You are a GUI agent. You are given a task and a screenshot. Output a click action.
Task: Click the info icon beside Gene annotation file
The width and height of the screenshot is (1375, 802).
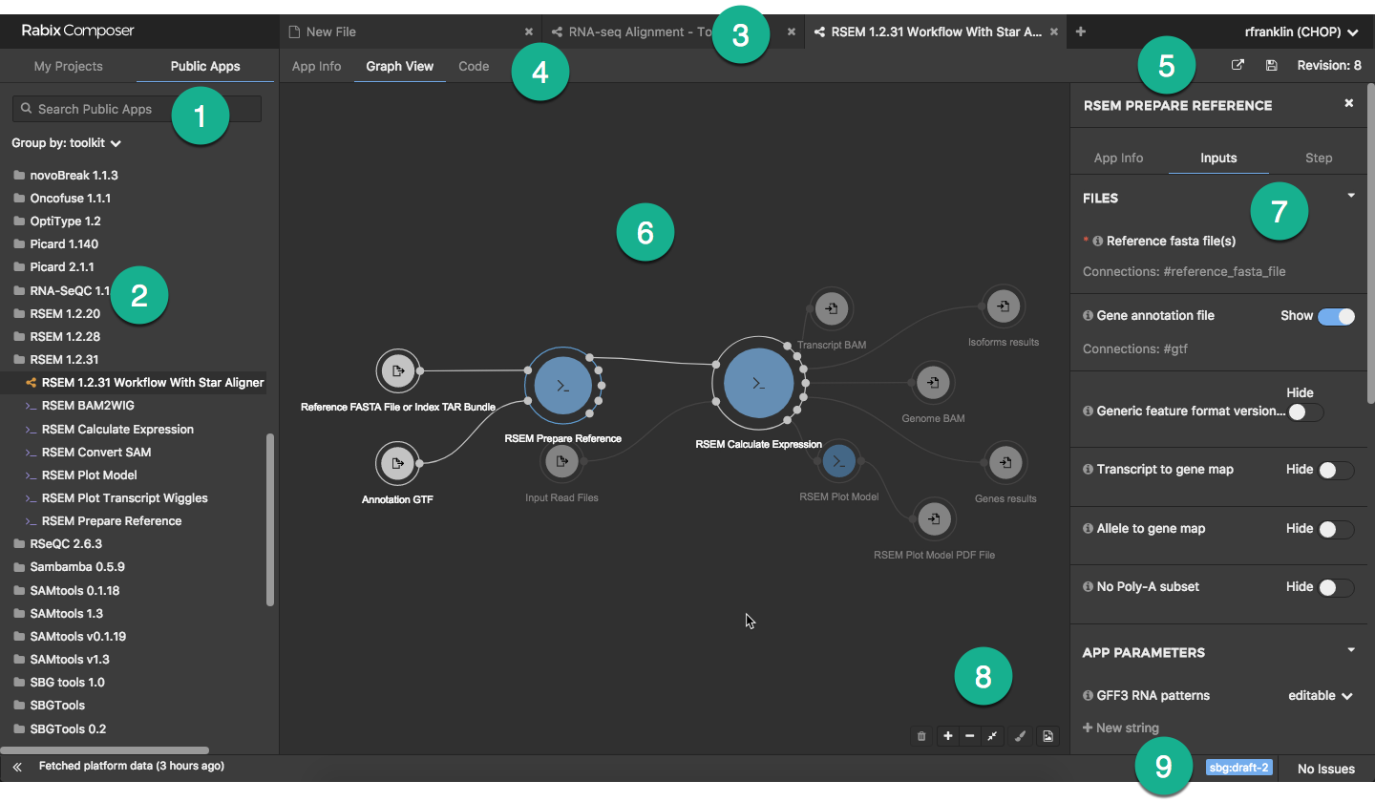(1089, 315)
